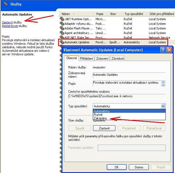Select the Automatic Updates service name in list
Image resolution: width=175 pixels, height=173 pixels.
pos(77,42)
